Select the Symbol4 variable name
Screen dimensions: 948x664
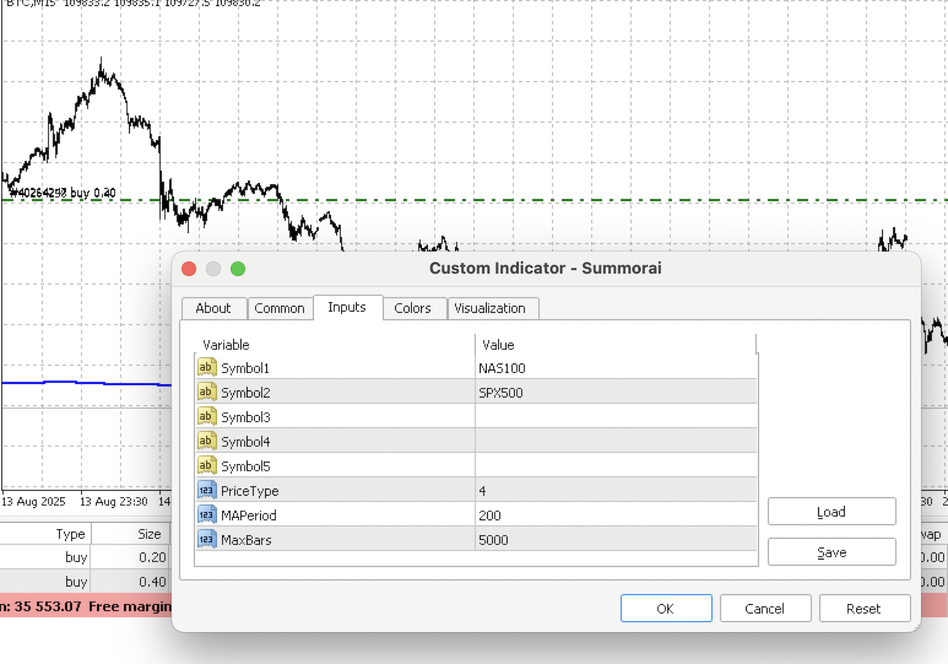pos(246,442)
